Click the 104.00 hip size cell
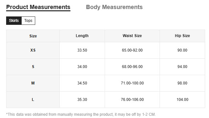Screen dimensions: 209x118 (x=182, y=100)
